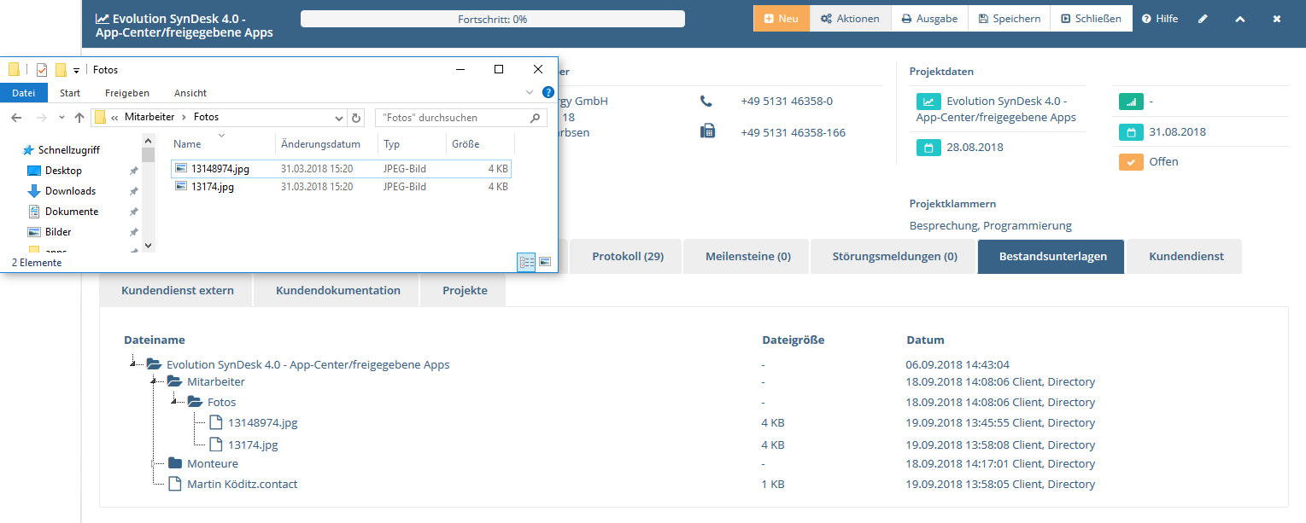
Task: Click the Fortschritt 0% progress bar
Action: coord(493,19)
